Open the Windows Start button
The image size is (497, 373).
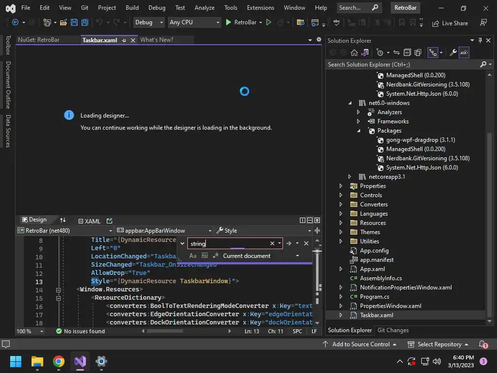pyautogui.click(x=16, y=361)
